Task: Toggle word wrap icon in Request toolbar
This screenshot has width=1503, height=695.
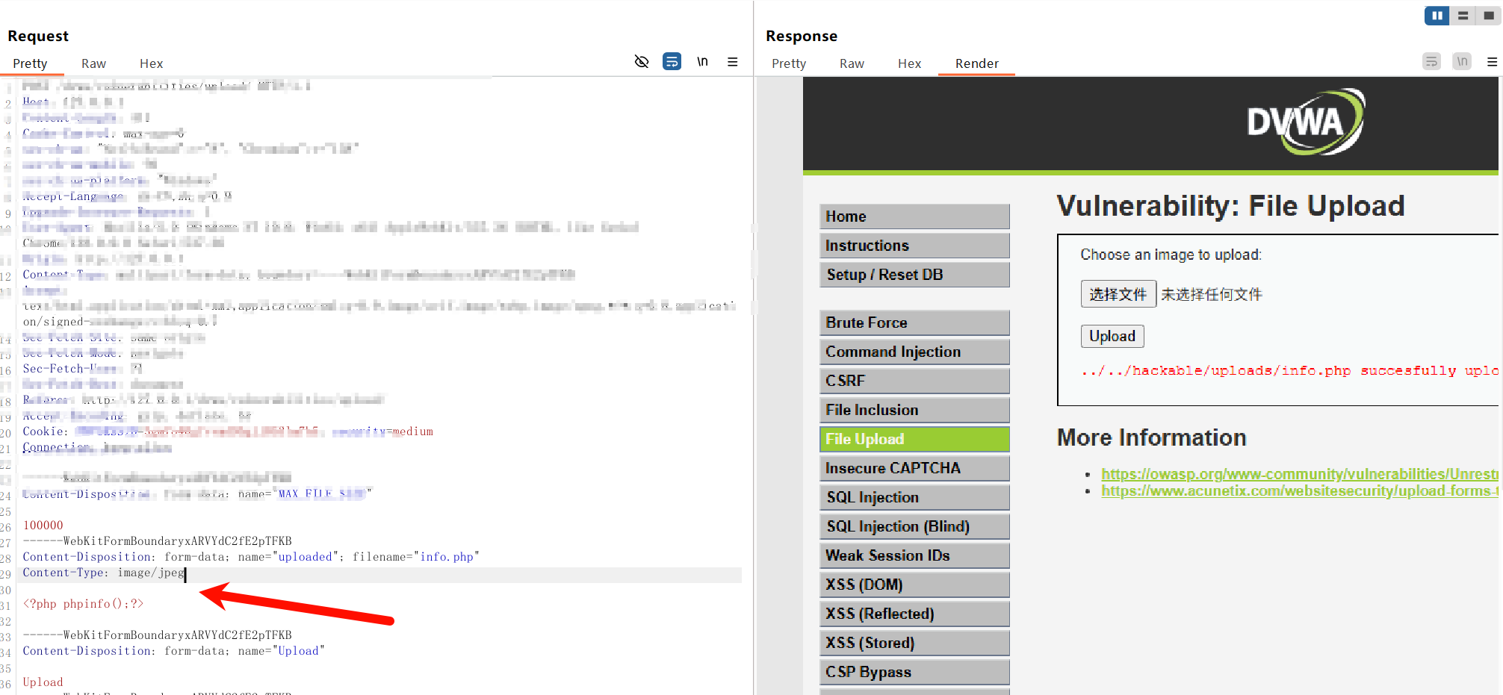Action: point(672,62)
